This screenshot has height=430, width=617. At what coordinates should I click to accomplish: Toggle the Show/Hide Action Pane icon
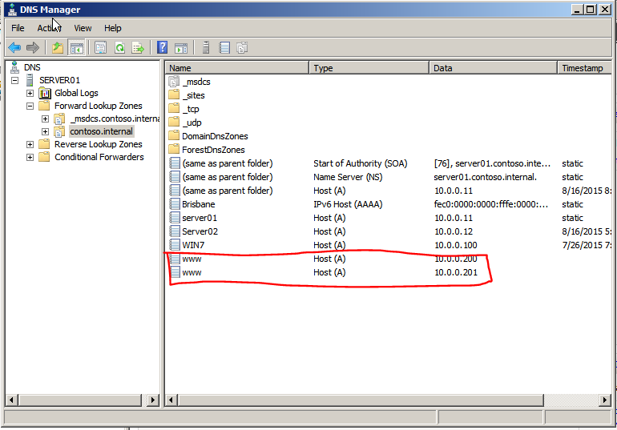(x=181, y=48)
